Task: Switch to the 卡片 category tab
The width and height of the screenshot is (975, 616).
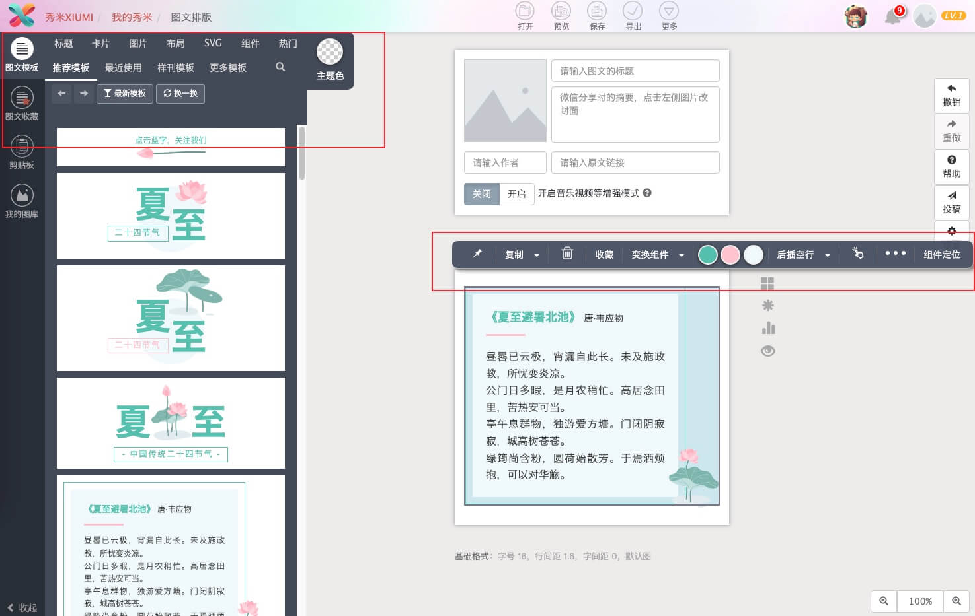Action: tap(100, 44)
